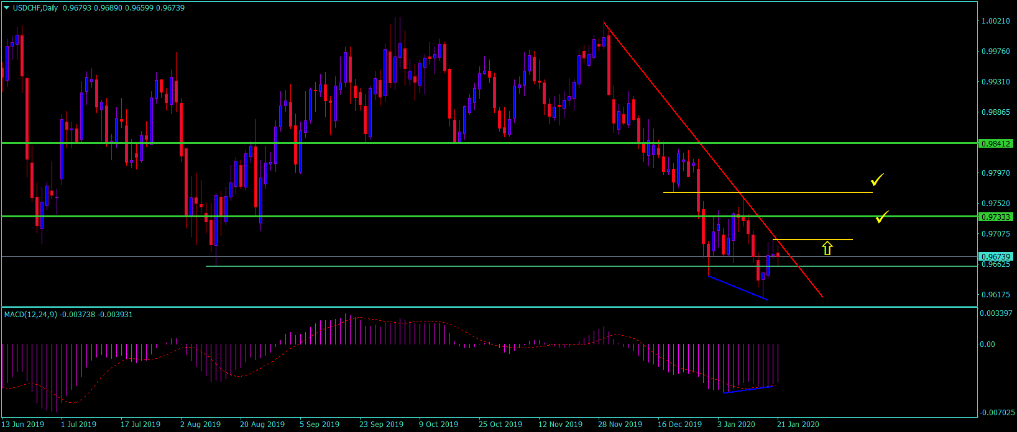Click the 13 Jun 2019 date label

(23, 425)
